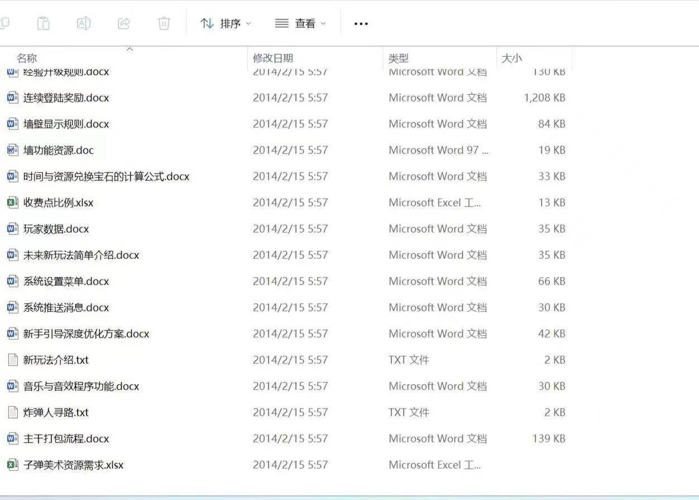Click Word icon of 时间与资源兑换宝石的计算公式.docx
Image resolution: width=699 pixels, height=500 pixels.
[13, 176]
